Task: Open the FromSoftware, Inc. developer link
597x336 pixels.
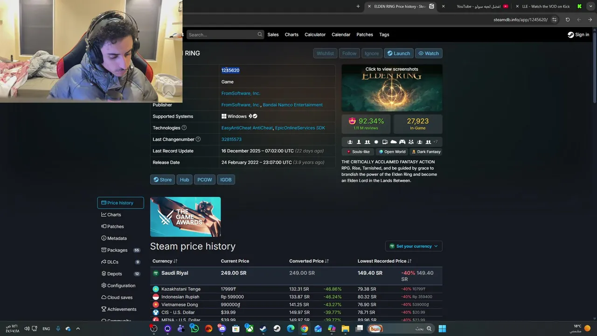Action: click(x=241, y=93)
